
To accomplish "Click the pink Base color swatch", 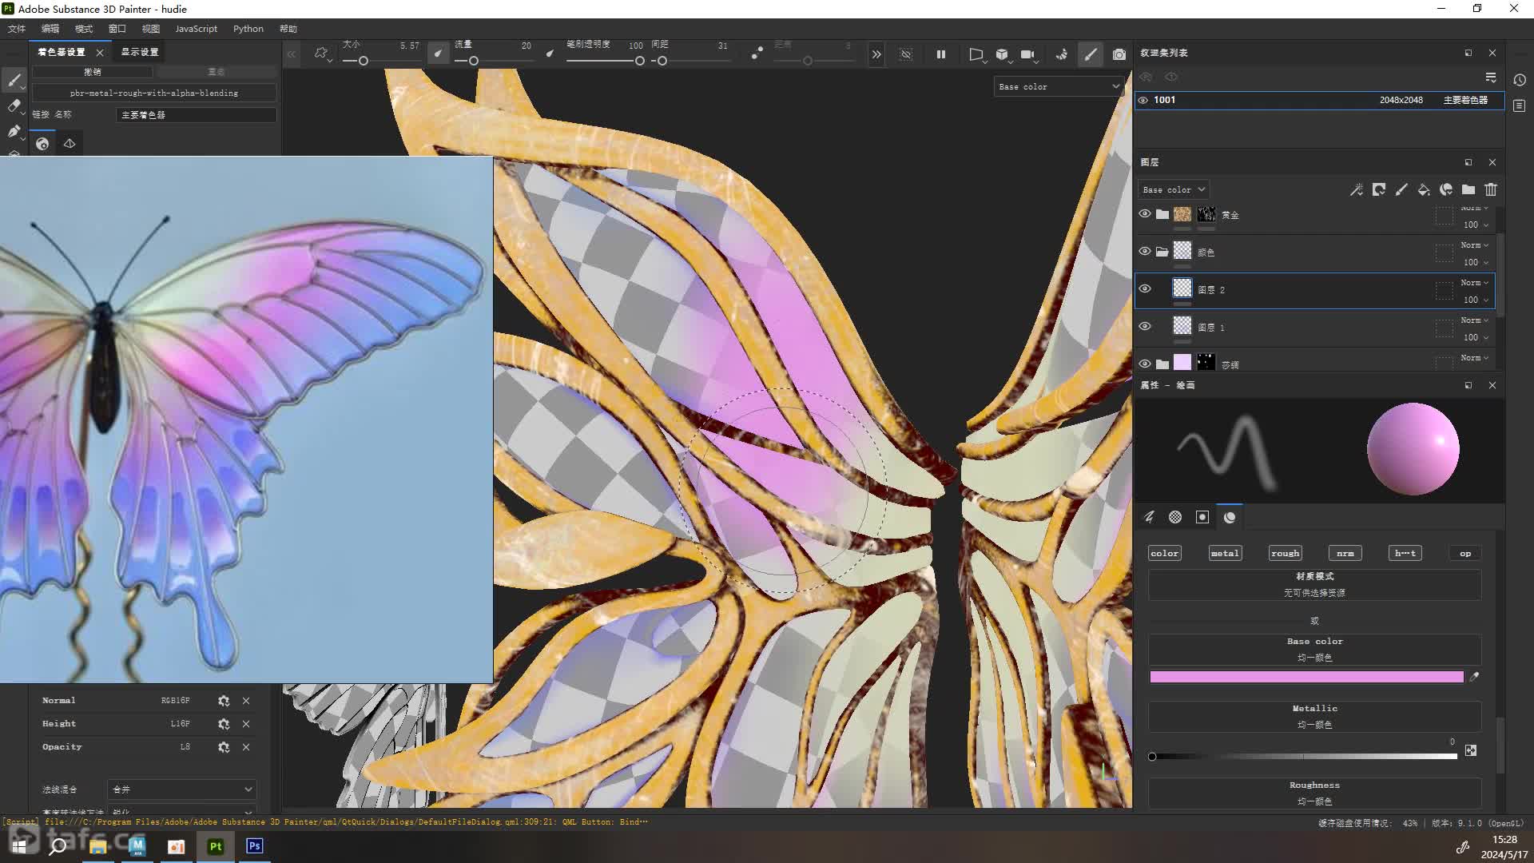I will coord(1306,677).
